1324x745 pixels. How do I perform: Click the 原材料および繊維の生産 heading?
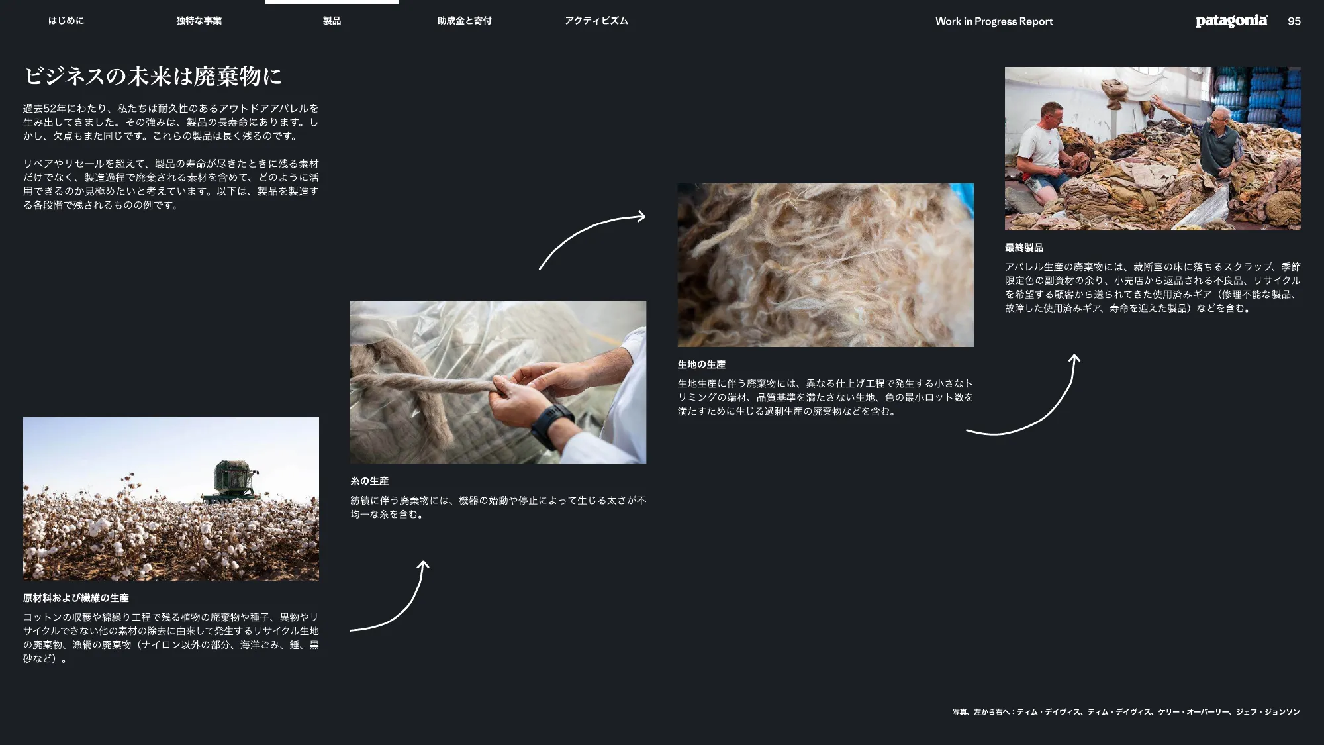click(x=75, y=598)
